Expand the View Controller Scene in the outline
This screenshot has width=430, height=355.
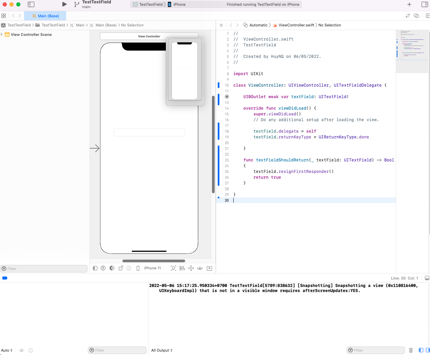(2, 34)
